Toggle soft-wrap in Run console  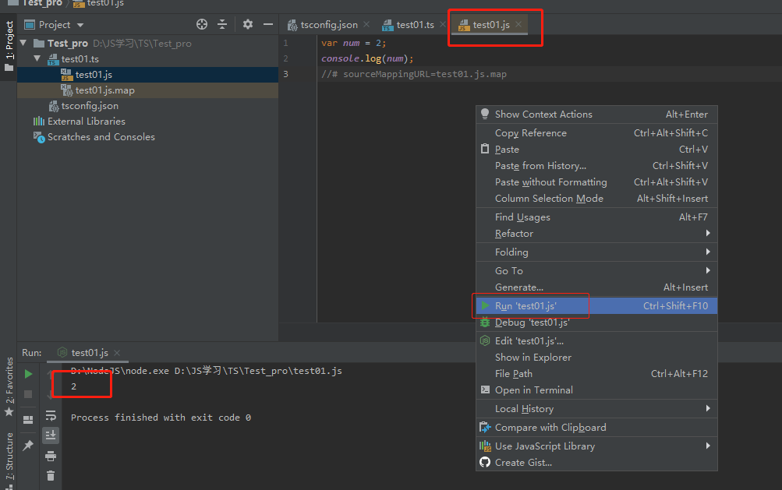tap(51, 415)
